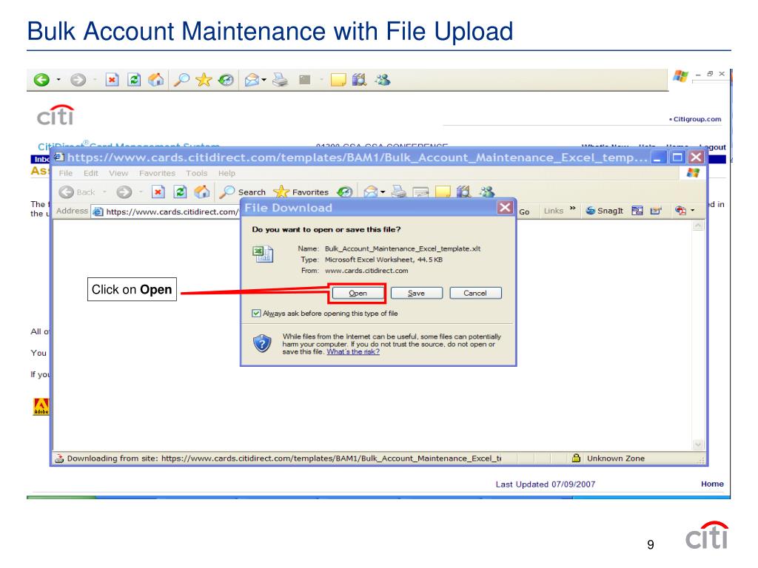Click Go button beside the address bar

524,212
